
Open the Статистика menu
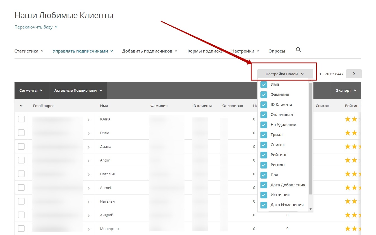(x=29, y=51)
